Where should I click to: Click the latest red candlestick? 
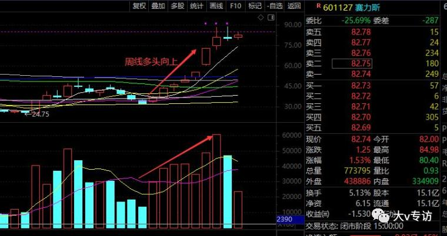click(238, 36)
